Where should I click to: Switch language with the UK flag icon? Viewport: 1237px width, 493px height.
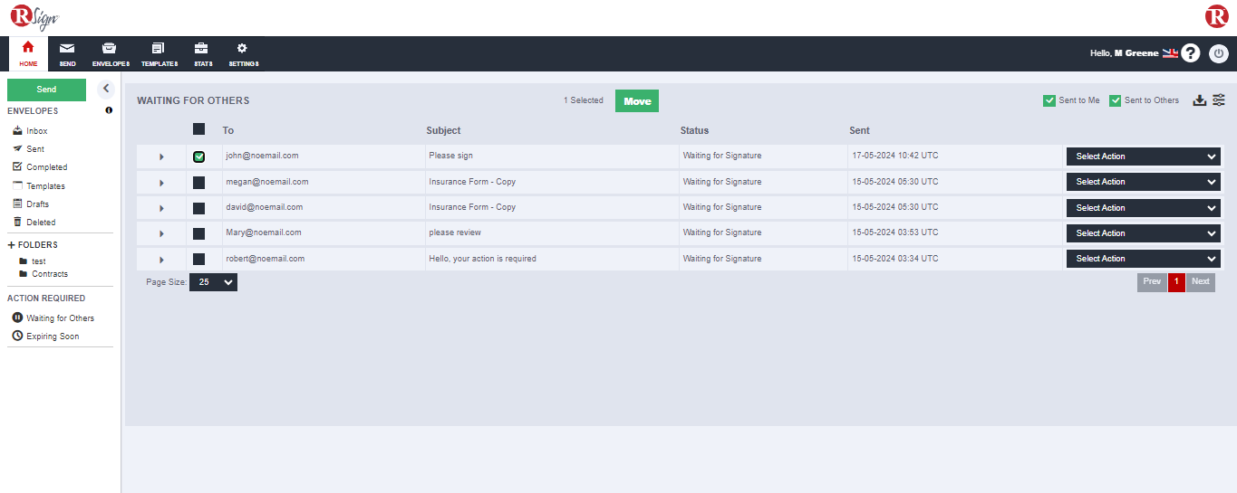(1170, 53)
